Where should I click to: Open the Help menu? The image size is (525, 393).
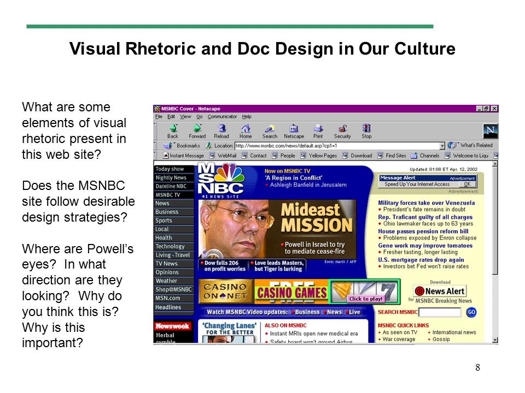point(247,117)
